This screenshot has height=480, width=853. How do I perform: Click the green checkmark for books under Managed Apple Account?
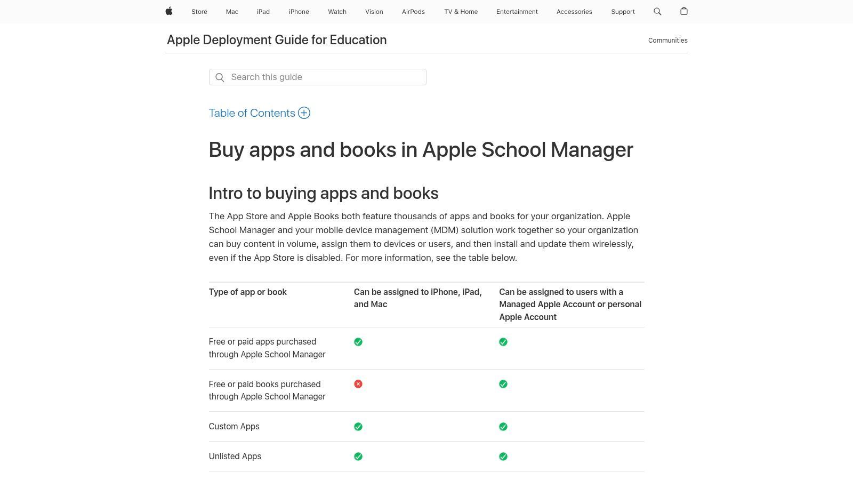click(503, 383)
